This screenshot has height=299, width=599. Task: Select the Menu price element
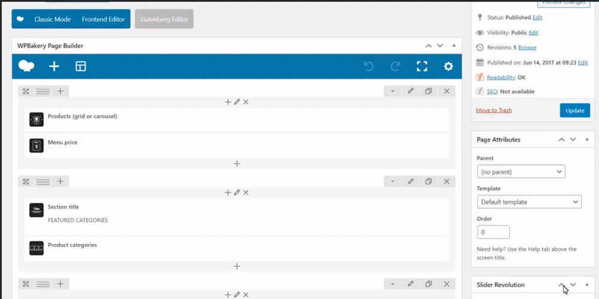pyautogui.click(x=237, y=146)
